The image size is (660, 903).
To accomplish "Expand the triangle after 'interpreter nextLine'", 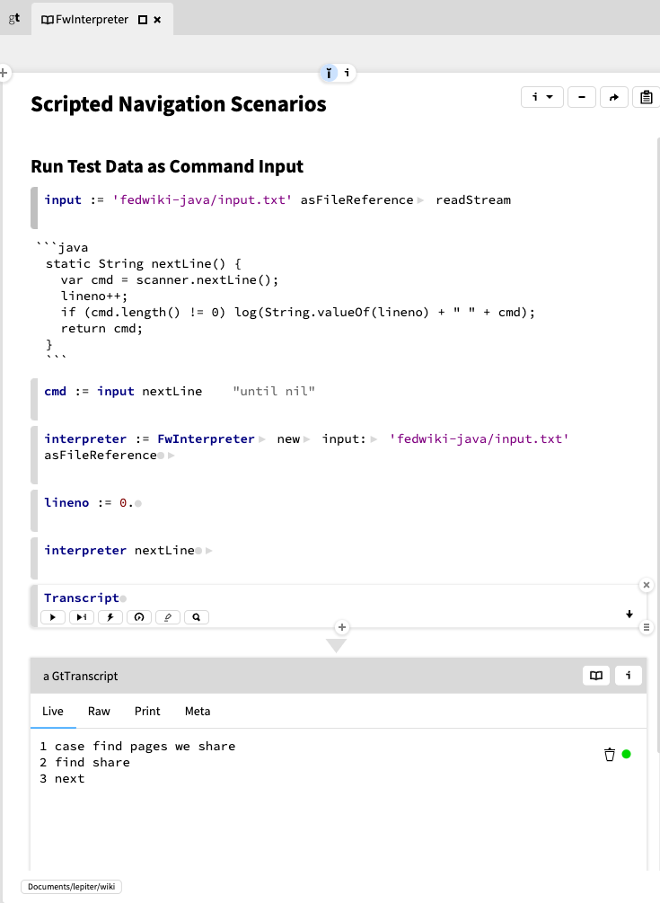I will (x=209, y=551).
